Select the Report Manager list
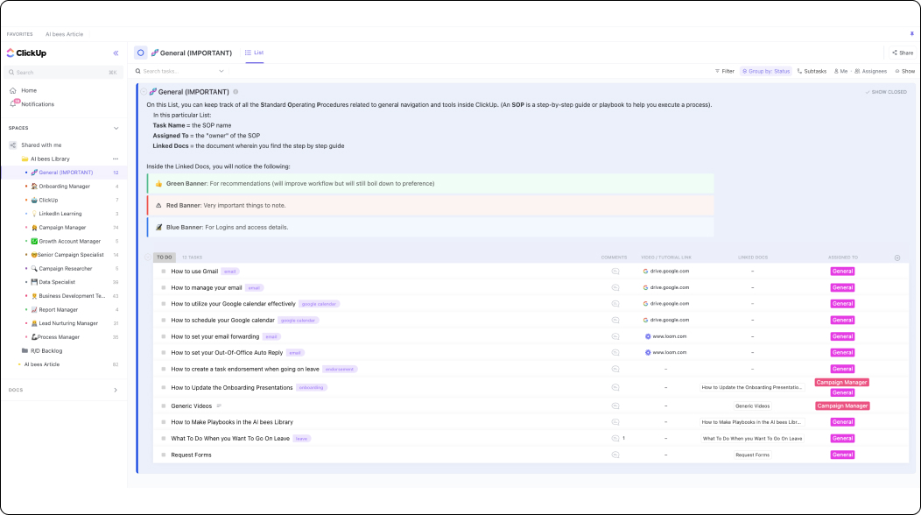Viewport: 921px width, 515px height. 58,310
